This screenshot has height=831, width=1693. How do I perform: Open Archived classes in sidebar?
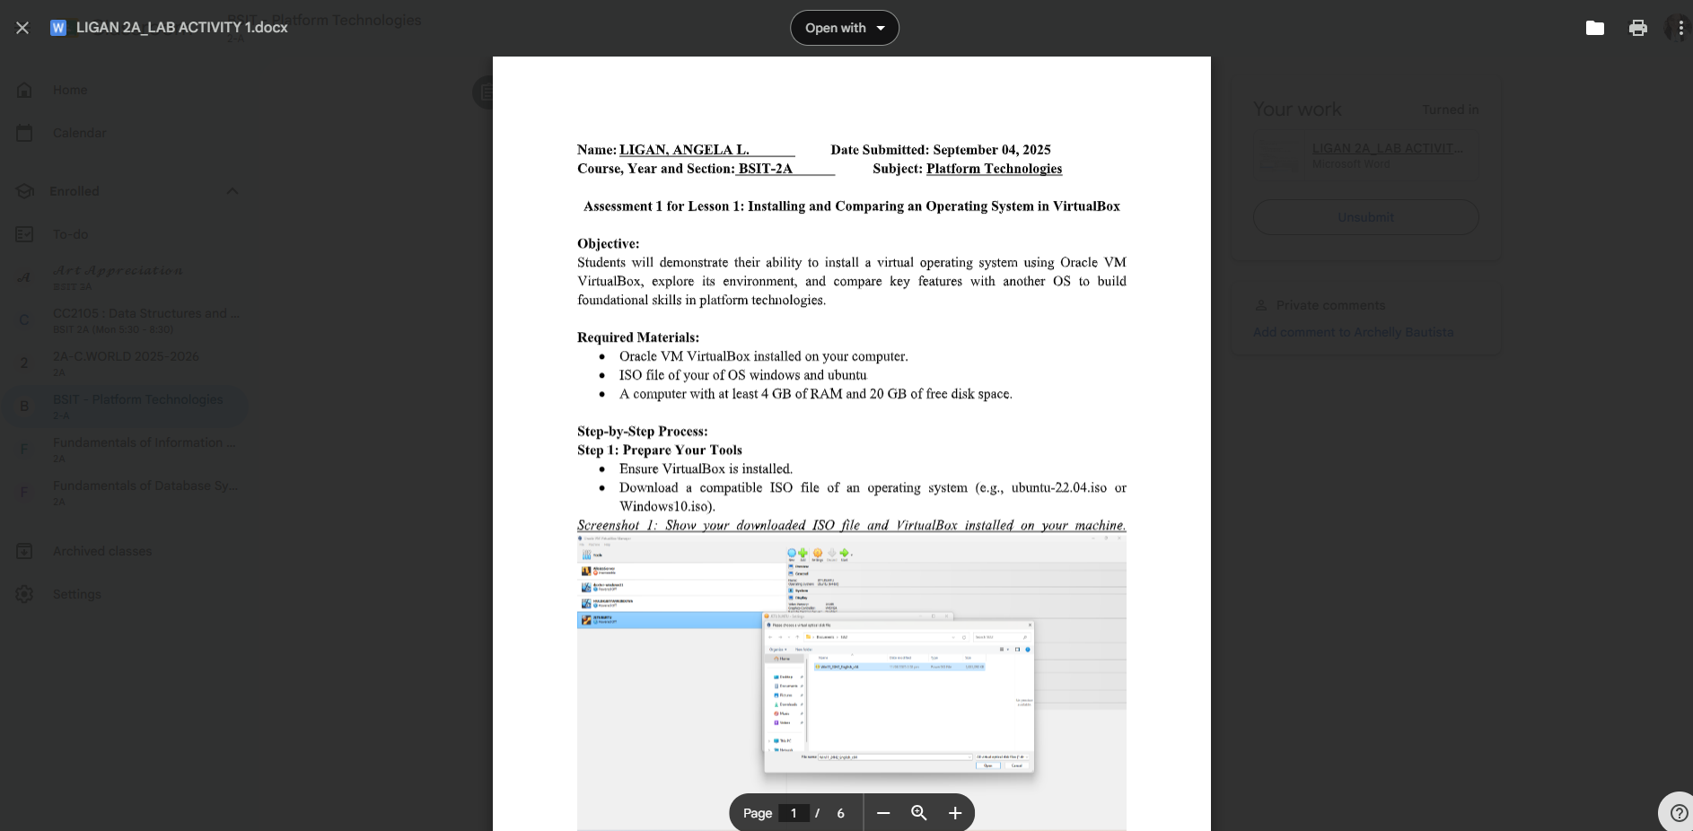101,551
